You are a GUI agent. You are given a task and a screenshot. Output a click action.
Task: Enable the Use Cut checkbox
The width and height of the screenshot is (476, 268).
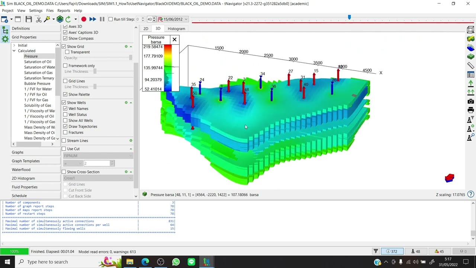point(64,149)
